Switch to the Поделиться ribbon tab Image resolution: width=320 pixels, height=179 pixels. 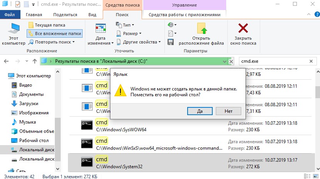[x=65, y=15]
